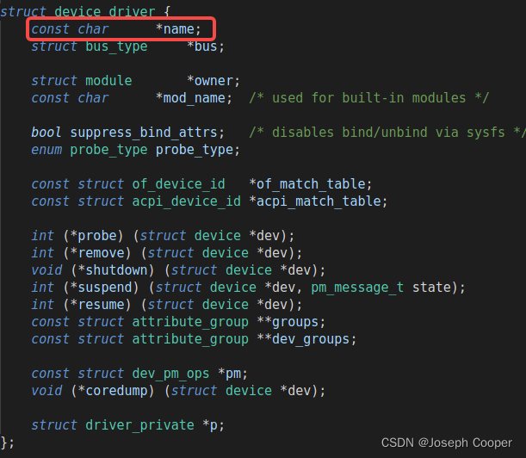Click the "(*suspend)" function pointer
Viewport: 526px width, 458px height.
click(101, 288)
